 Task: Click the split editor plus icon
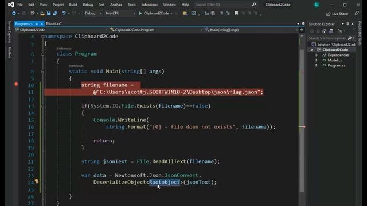[302, 30]
